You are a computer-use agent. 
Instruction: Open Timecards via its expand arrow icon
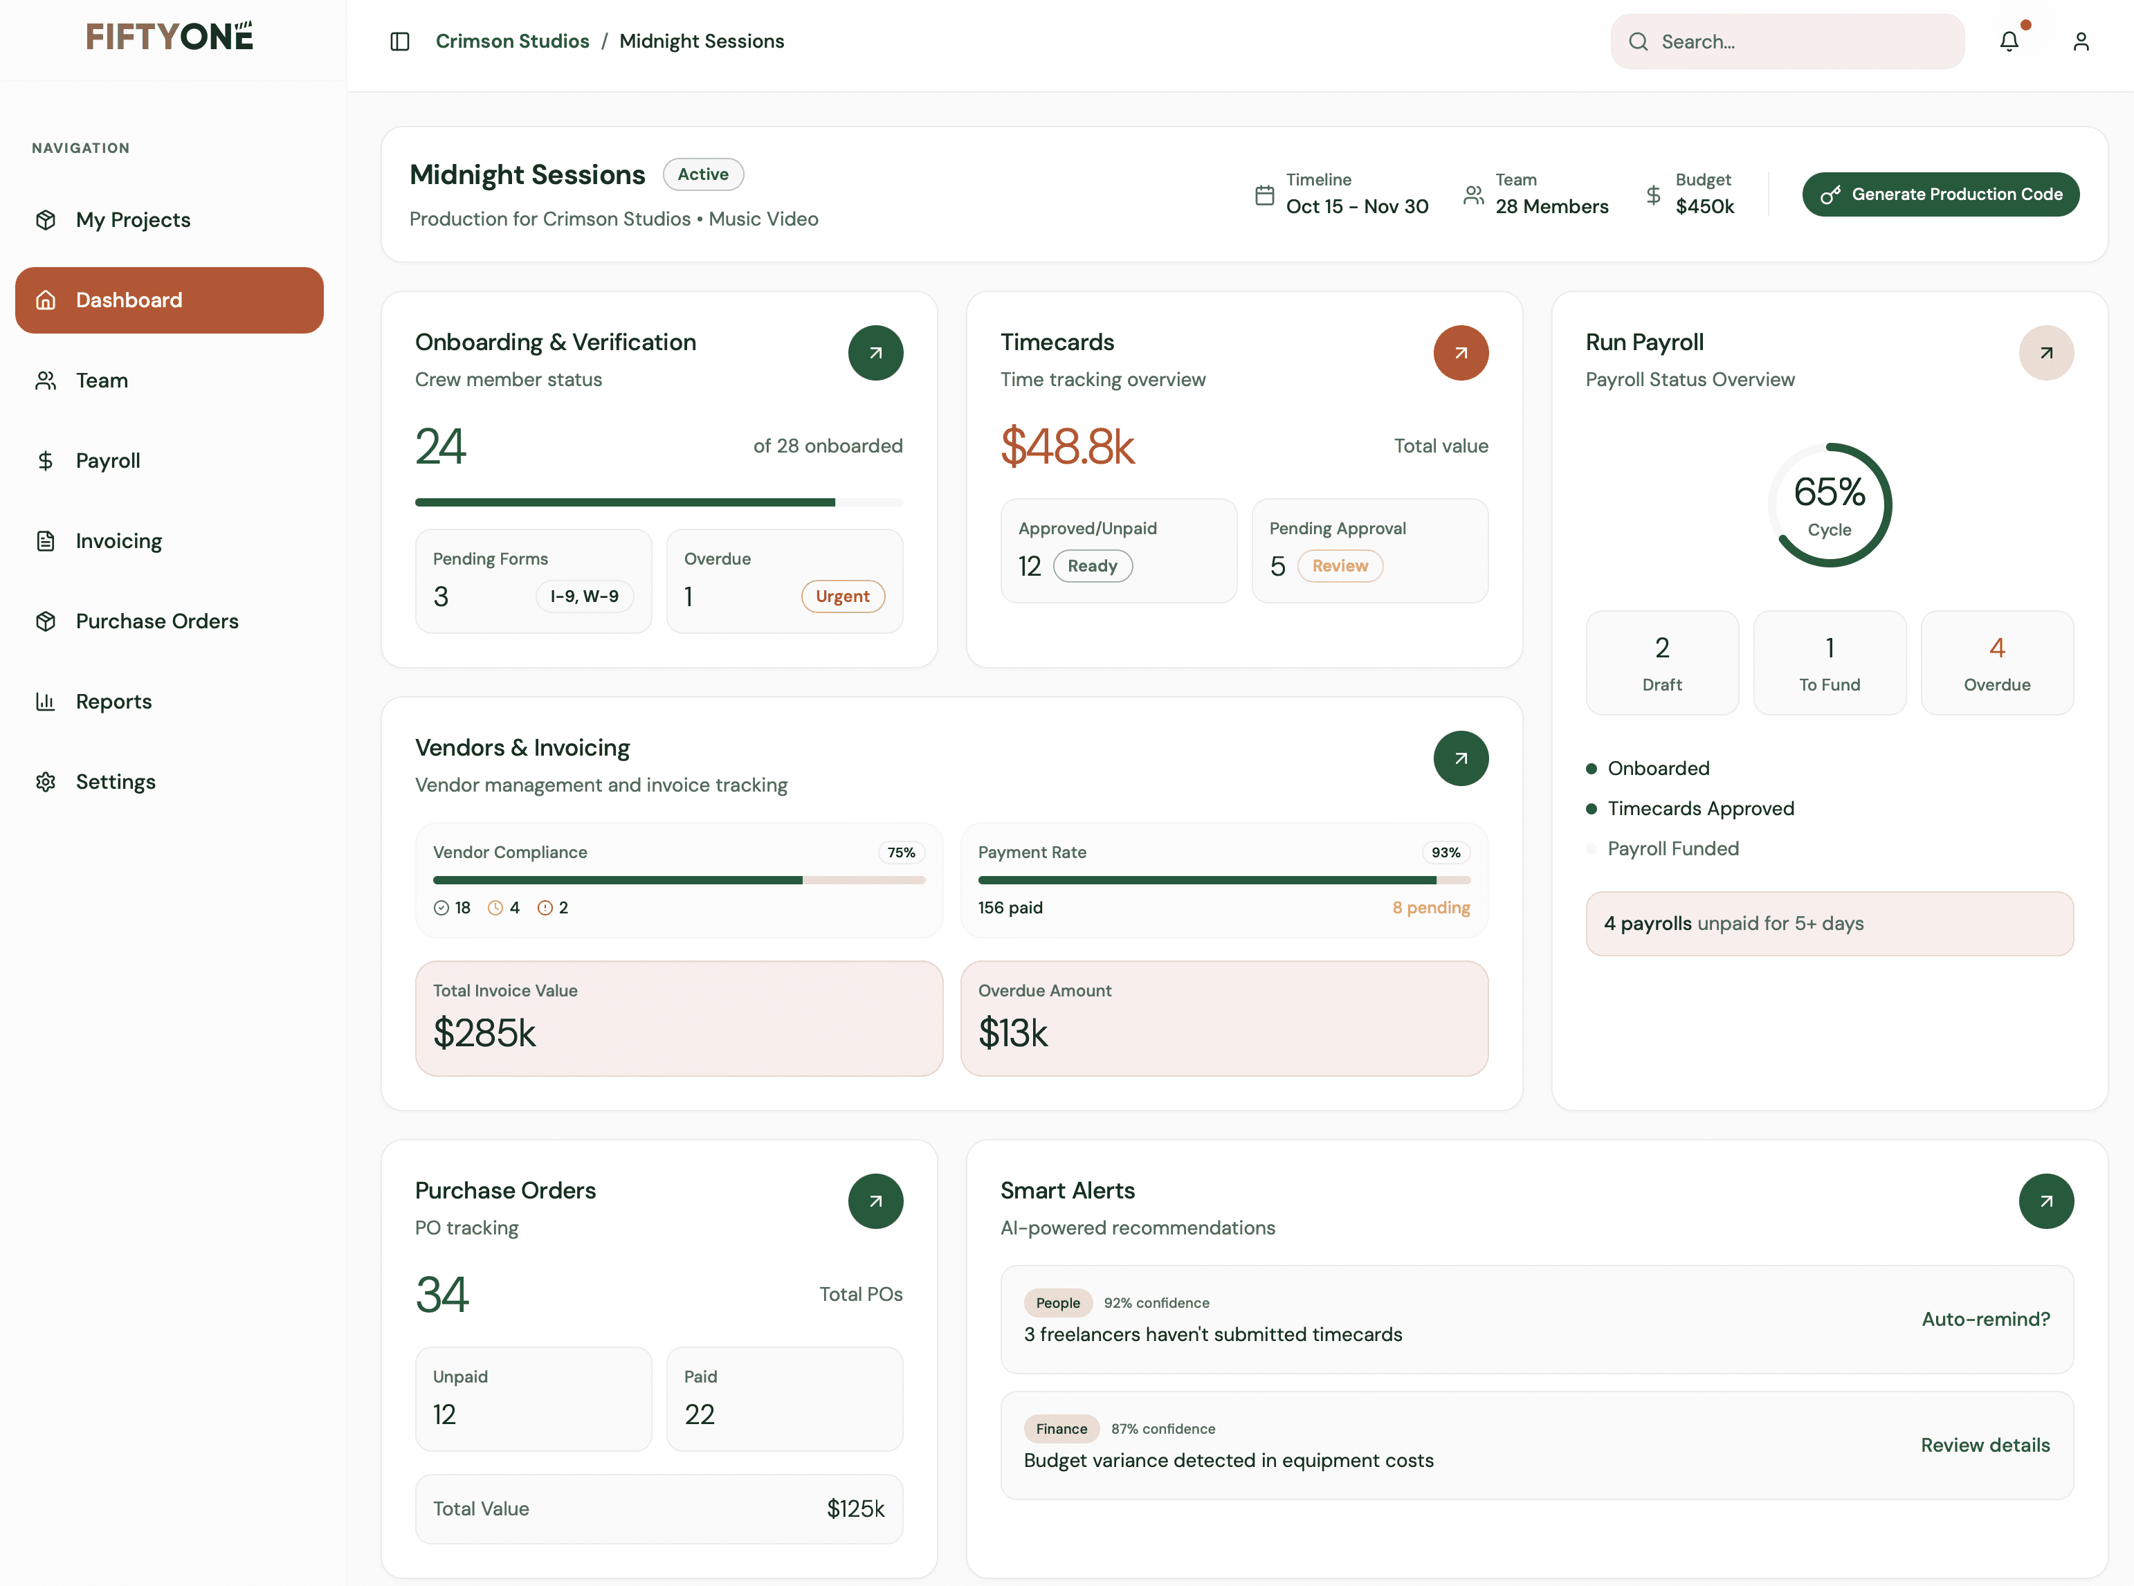click(x=1460, y=352)
